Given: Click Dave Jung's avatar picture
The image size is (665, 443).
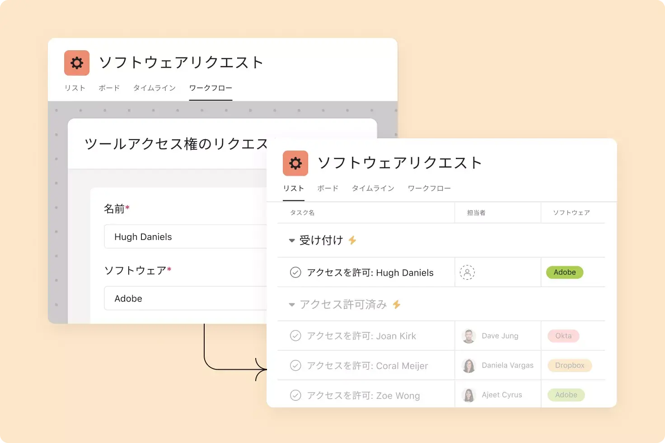Looking at the screenshot, I should (469, 336).
